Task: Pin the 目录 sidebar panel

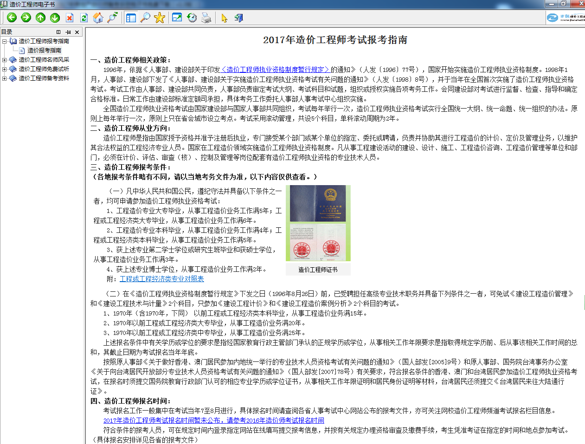Action: click(68, 32)
